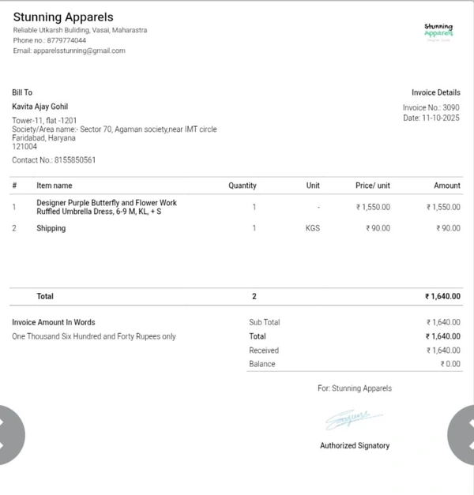This screenshot has width=474, height=495.
Task: Click the Item name column header
Action: 55,186
